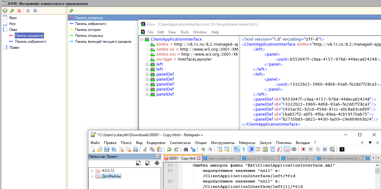Expand the 4.0.5.12 folder in project panel
381x189 pixels.
coord(92,171)
